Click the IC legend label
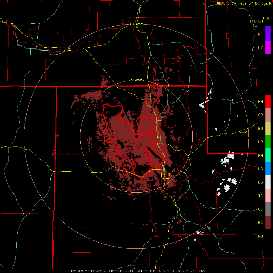Image resolution: width=273 pixels, height=273 pixels. (260, 196)
